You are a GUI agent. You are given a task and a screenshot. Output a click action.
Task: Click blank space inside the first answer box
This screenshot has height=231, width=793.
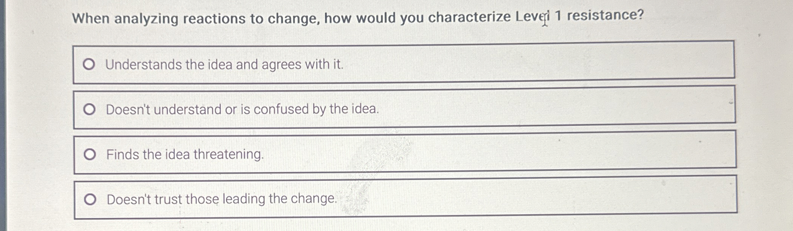click(x=530, y=62)
